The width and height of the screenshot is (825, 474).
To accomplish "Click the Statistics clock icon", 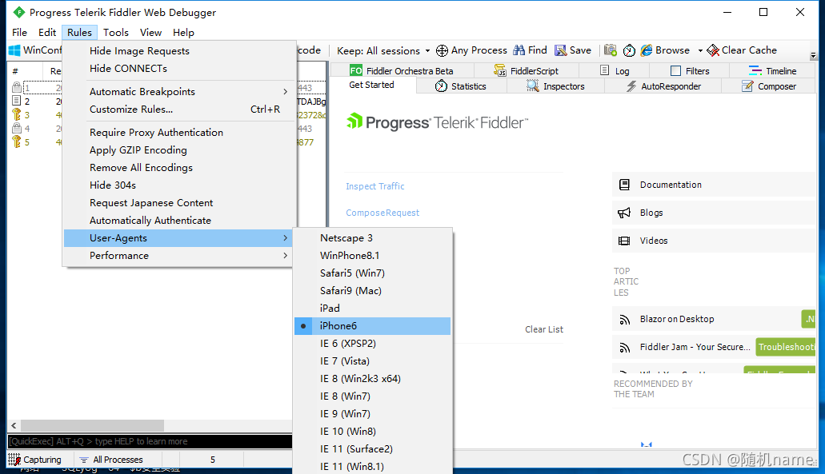I will click(442, 86).
